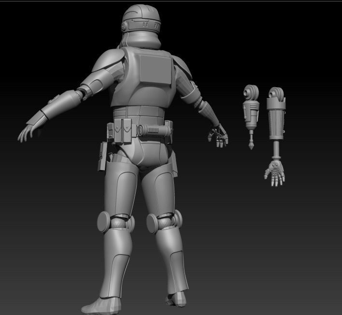Select the rectangular backpack plate on torso
Screen dimensions: 342x315
click(x=156, y=69)
